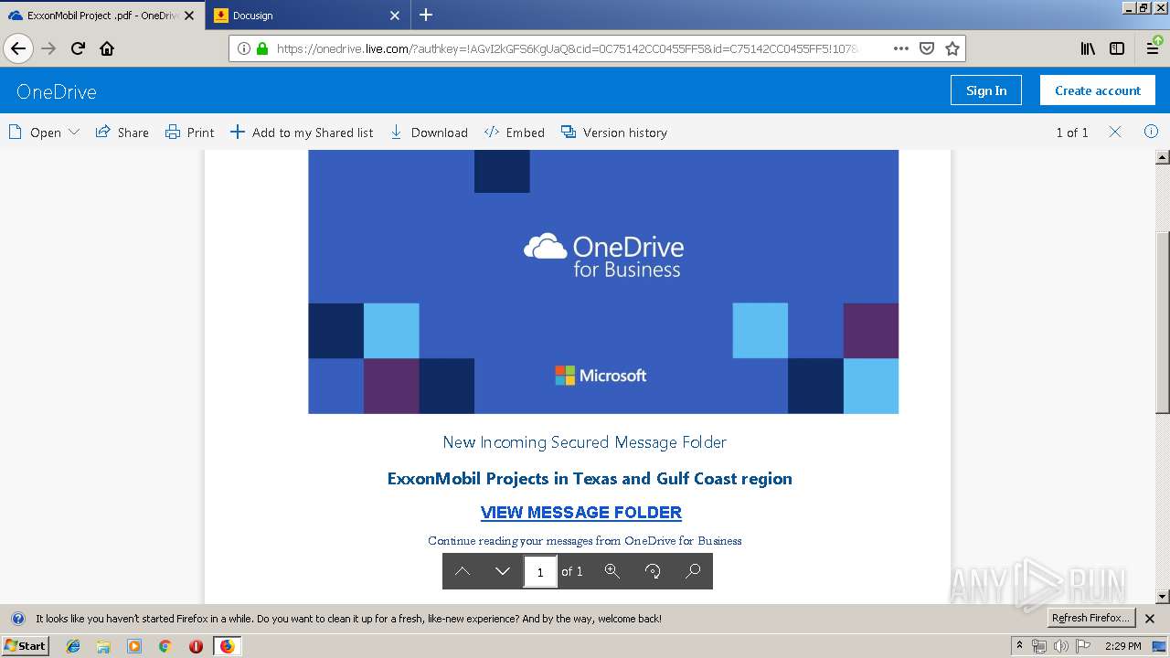Go to next PDF page arrow
The height and width of the screenshot is (658, 1170).
[503, 571]
